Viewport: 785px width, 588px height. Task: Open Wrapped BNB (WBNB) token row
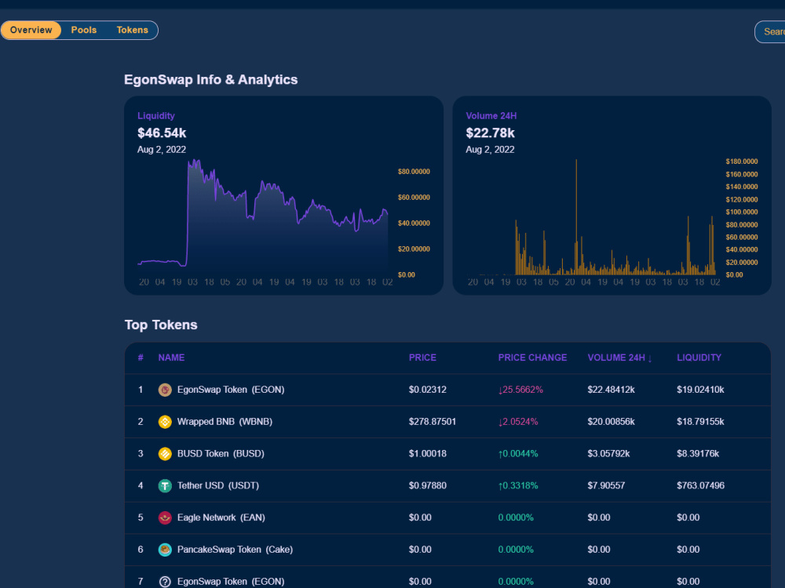pyautogui.click(x=447, y=422)
